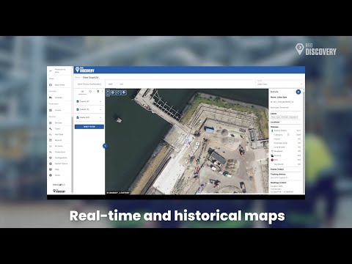Select the first filter panel tab icon
Screen dimensions: 352x264
click(x=82, y=92)
